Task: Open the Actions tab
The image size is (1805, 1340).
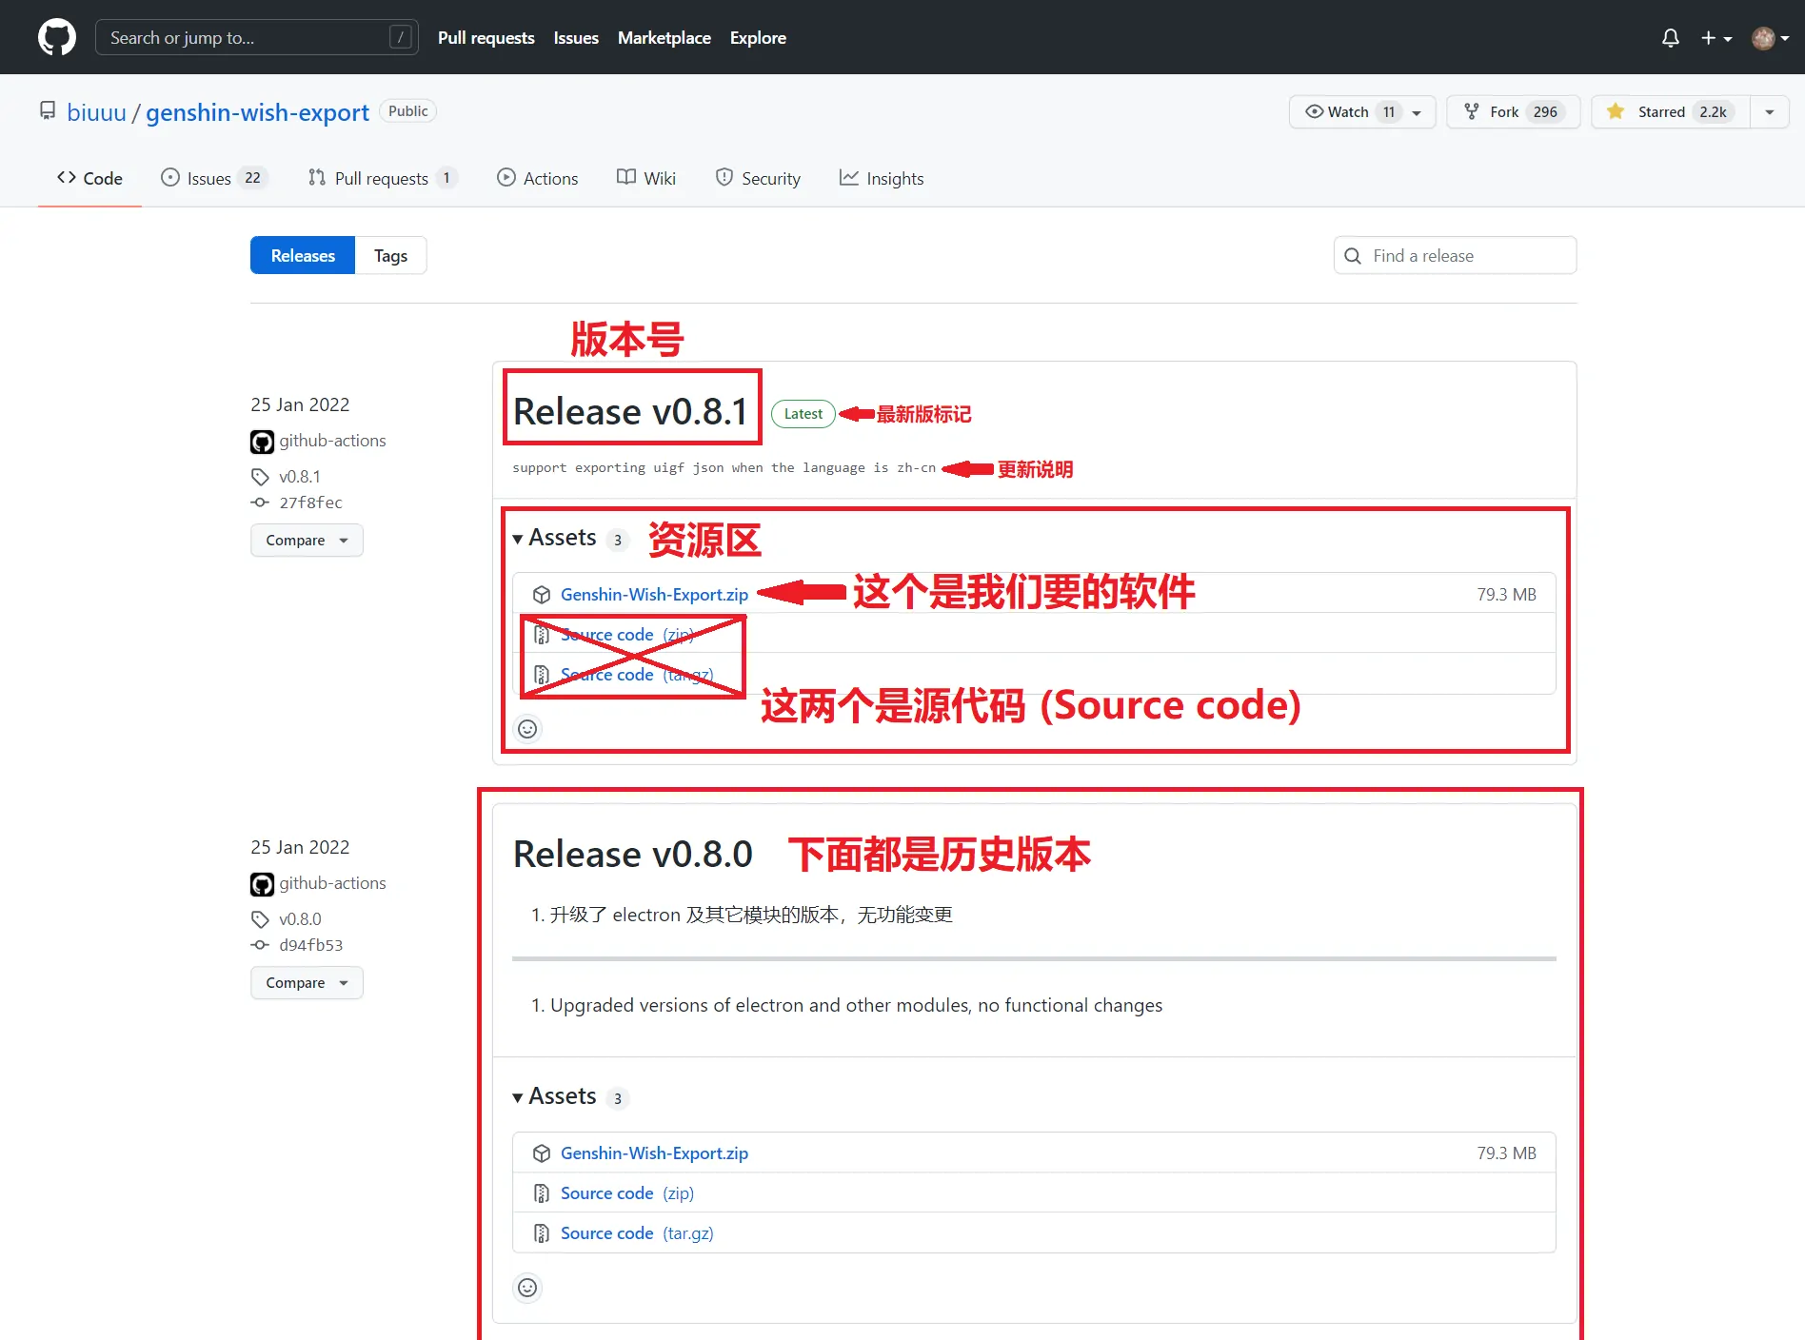Action: 538,178
